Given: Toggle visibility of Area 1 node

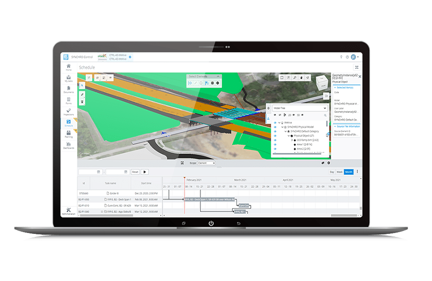Looking at the screenshot, I should [275, 145].
